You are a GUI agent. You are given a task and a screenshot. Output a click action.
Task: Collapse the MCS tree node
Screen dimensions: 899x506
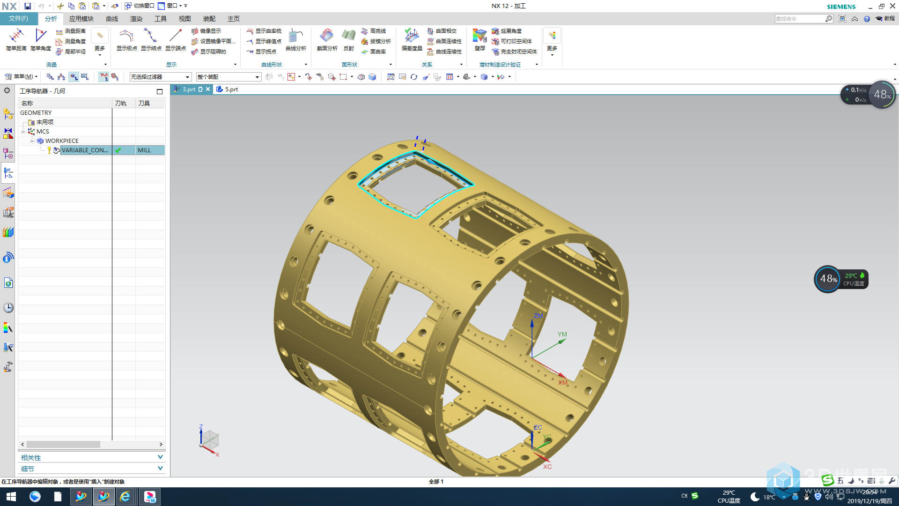[x=23, y=132]
